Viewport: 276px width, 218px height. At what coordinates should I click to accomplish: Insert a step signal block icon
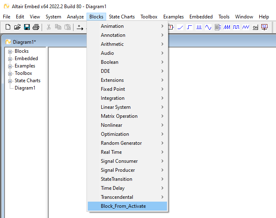(189, 27)
